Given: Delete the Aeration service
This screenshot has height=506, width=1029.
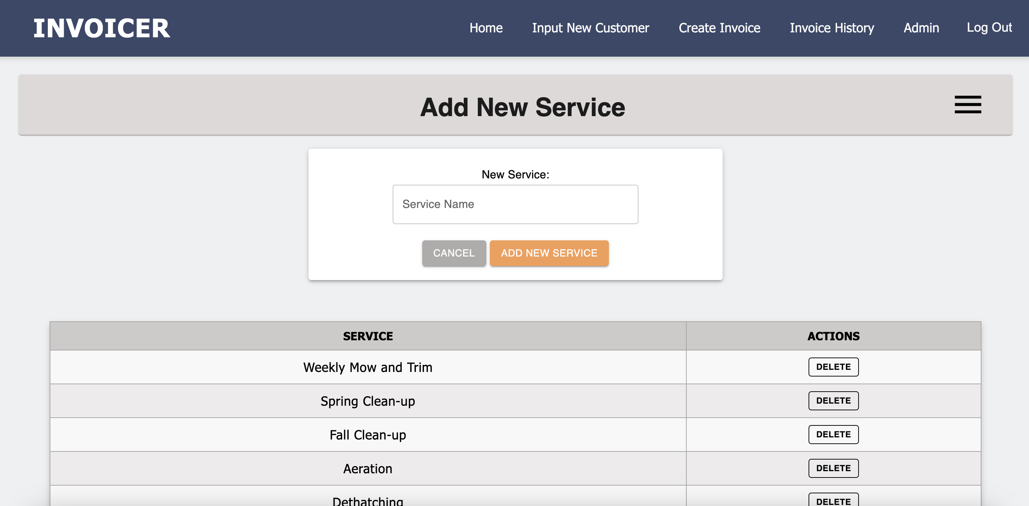Looking at the screenshot, I should [833, 468].
